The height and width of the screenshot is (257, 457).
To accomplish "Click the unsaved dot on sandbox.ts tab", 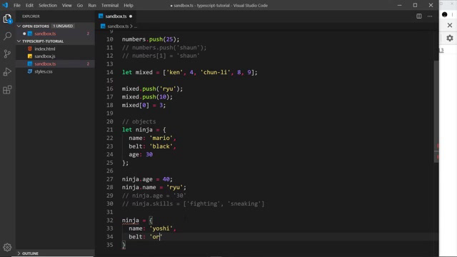I will tap(131, 16).
